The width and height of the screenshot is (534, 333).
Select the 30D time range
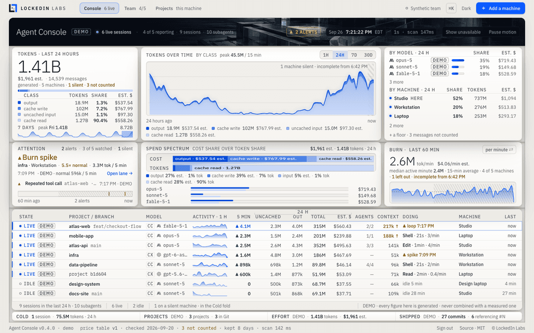[x=368, y=55]
